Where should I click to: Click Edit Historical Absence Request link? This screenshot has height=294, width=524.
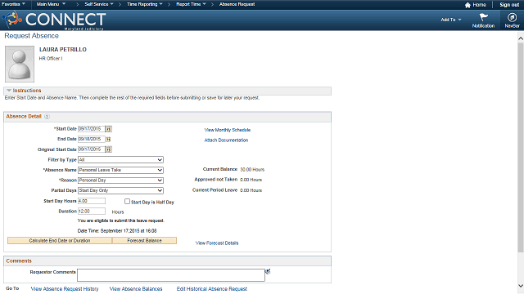coord(212,289)
